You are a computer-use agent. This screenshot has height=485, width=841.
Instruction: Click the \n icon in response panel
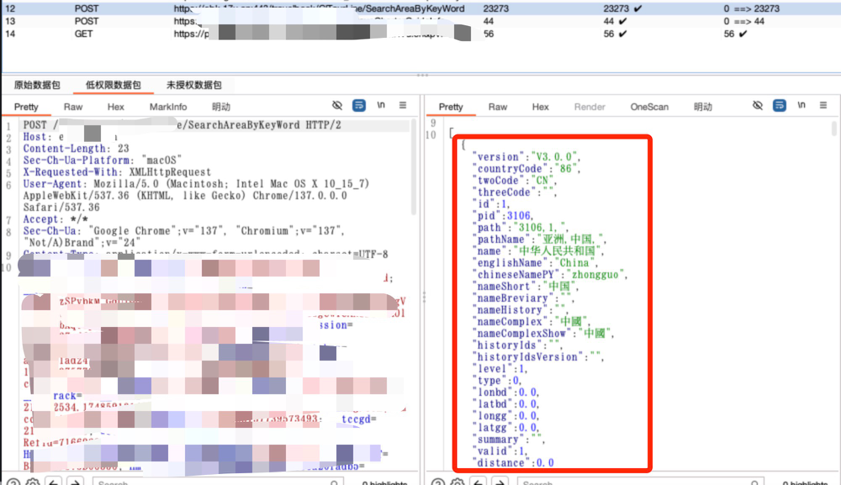(801, 106)
